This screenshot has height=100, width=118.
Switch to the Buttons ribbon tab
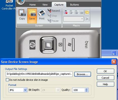pyautogui.click(x=74, y=5)
